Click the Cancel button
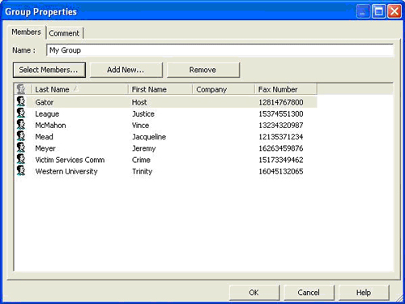Image resolution: width=405 pixels, height=304 pixels. (x=309, y=293)
